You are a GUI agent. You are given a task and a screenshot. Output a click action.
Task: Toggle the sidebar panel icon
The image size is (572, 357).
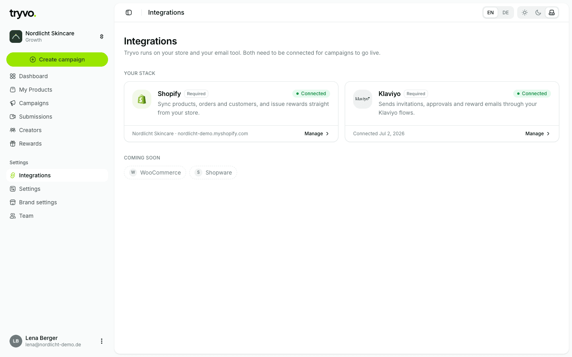click(129, 13)
